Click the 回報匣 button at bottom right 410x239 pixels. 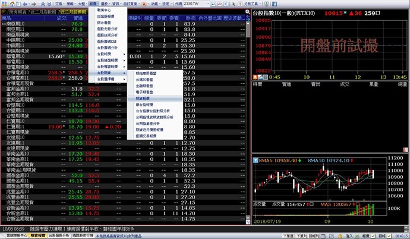click(315, 235)
